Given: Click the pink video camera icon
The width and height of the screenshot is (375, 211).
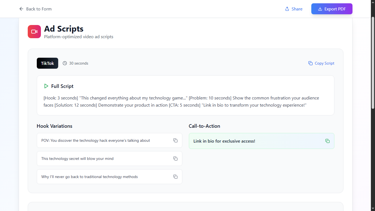Looking at the screenshot, I should coord(34,32).
